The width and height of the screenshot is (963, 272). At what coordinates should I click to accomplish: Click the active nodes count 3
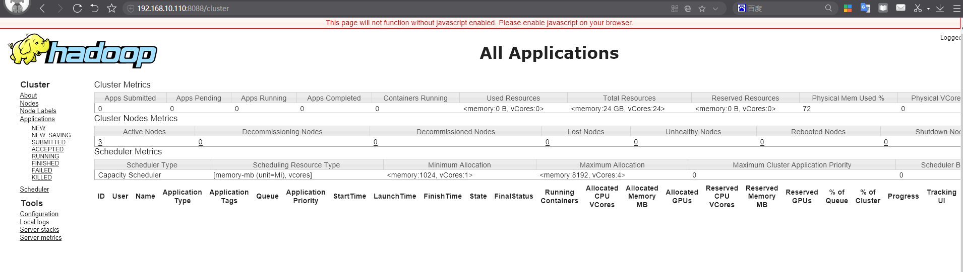(100, 142)
